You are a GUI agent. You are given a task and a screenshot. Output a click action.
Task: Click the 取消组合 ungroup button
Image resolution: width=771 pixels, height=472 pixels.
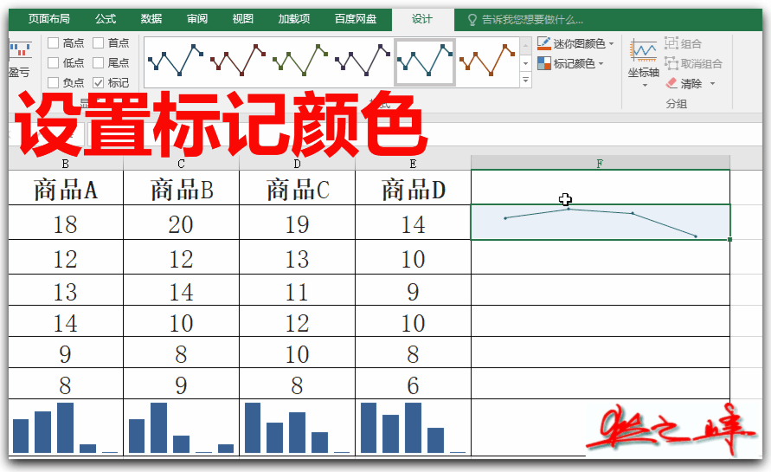(693, 63)
